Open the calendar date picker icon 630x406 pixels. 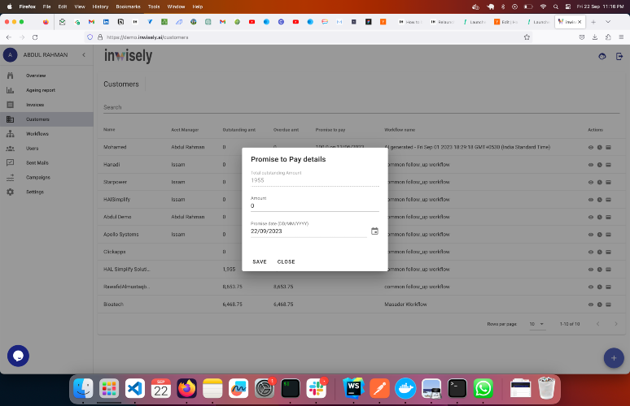[x=374, y=231]
